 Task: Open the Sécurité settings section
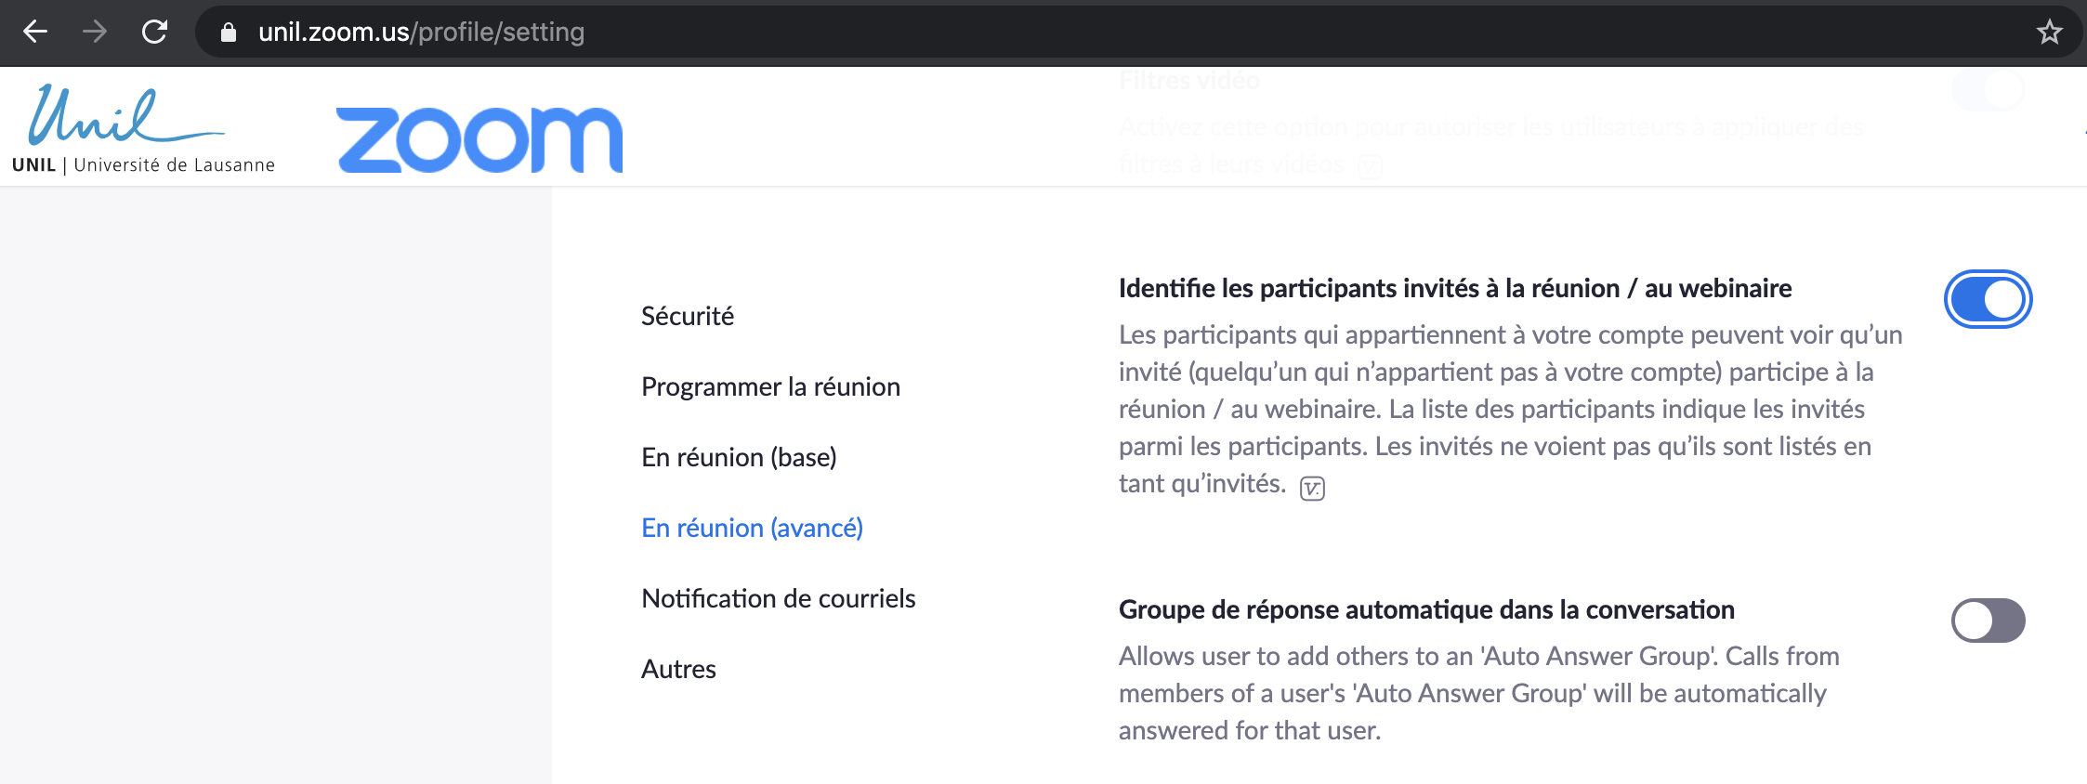tap(688, 316)
